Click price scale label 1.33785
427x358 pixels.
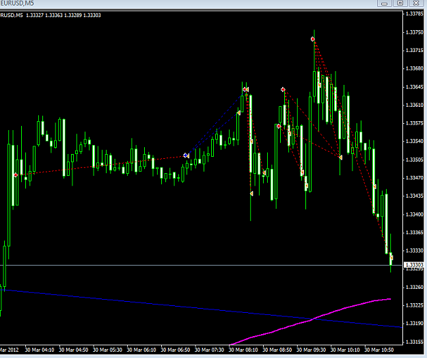click(415, 14)
